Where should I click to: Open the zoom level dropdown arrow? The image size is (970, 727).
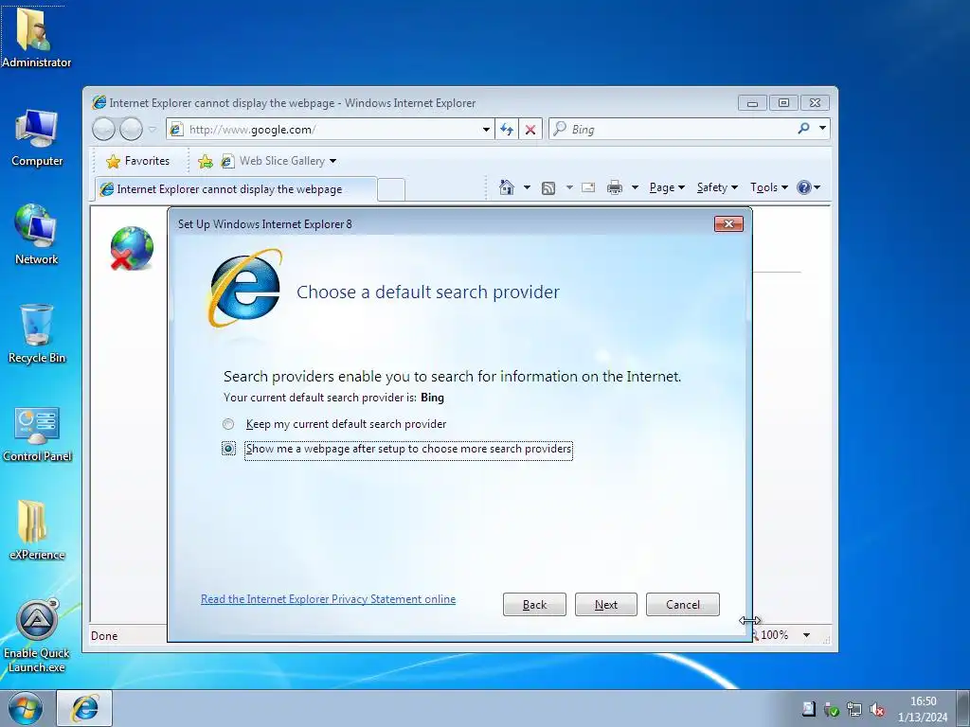pos(806,635)
